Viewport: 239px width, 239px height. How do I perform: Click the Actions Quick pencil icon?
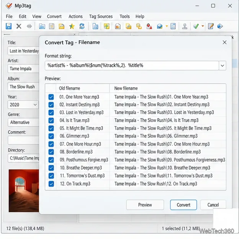pos(211,26)
